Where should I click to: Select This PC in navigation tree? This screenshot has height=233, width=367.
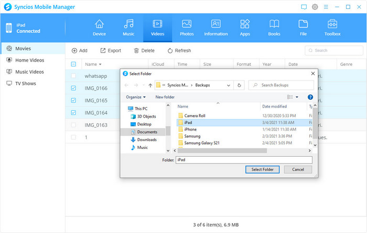click(137, 109)
